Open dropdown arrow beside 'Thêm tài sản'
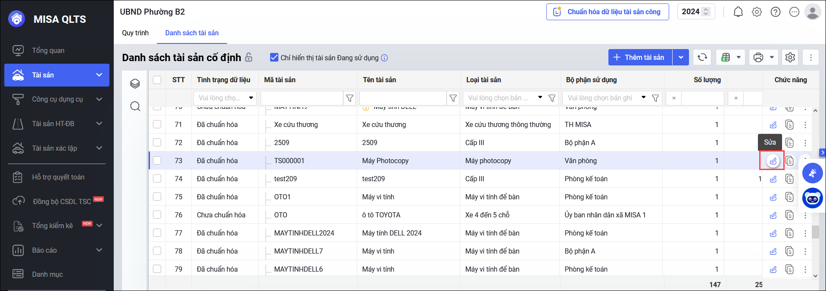826x291 pixels. (x=681, y=57)
